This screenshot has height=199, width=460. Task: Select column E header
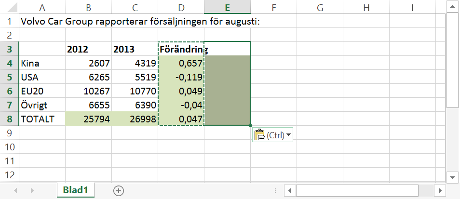click(x=228, y=8)
